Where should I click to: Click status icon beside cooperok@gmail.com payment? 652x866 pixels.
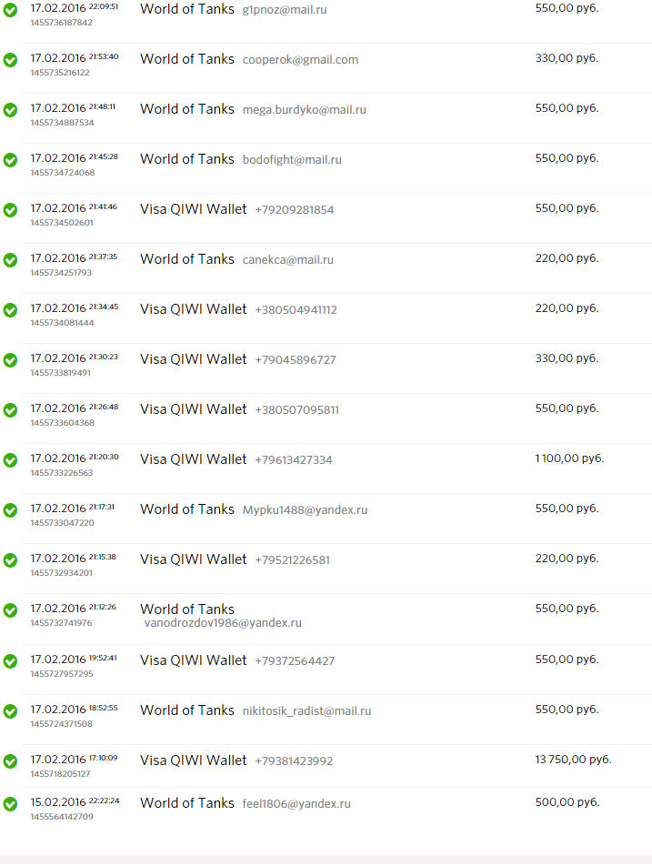tap(10, 60)
